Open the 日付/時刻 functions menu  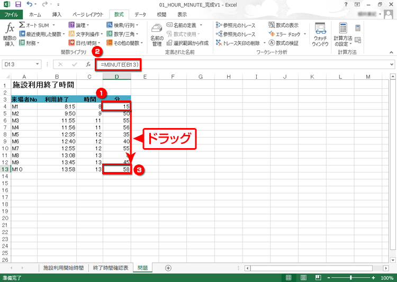(x=85, y=43)
